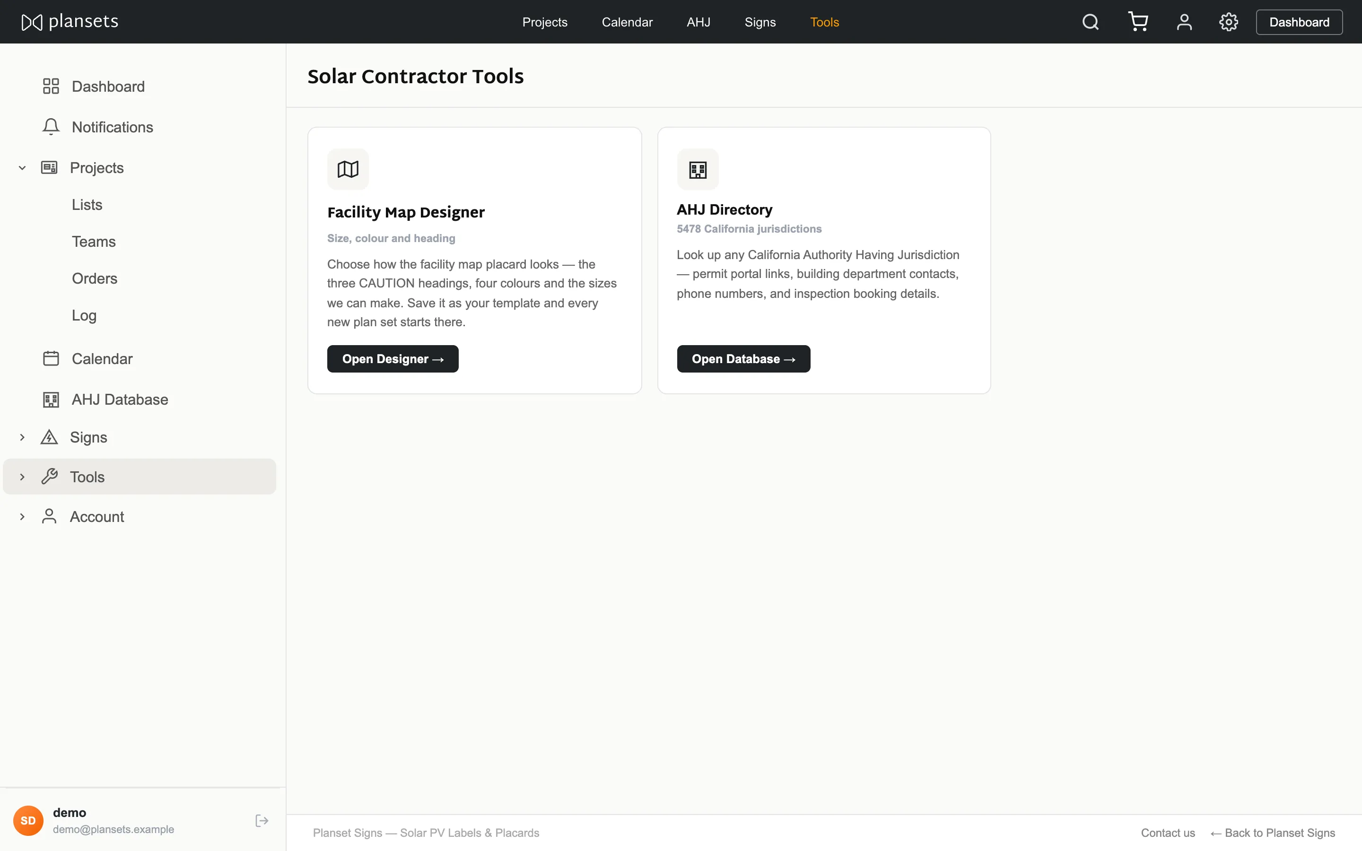Open the shopping cart icon
This screenshot has width=1362, height=851.
1138,22
